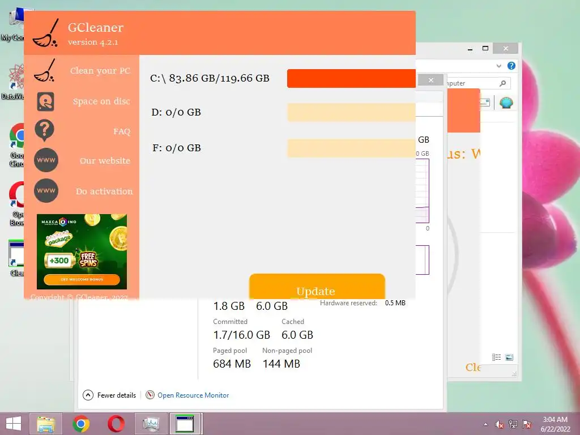Open the Maxcasino free spins ad banner
This screenshot has height=435, width=580.
click(x=82, y=251)
